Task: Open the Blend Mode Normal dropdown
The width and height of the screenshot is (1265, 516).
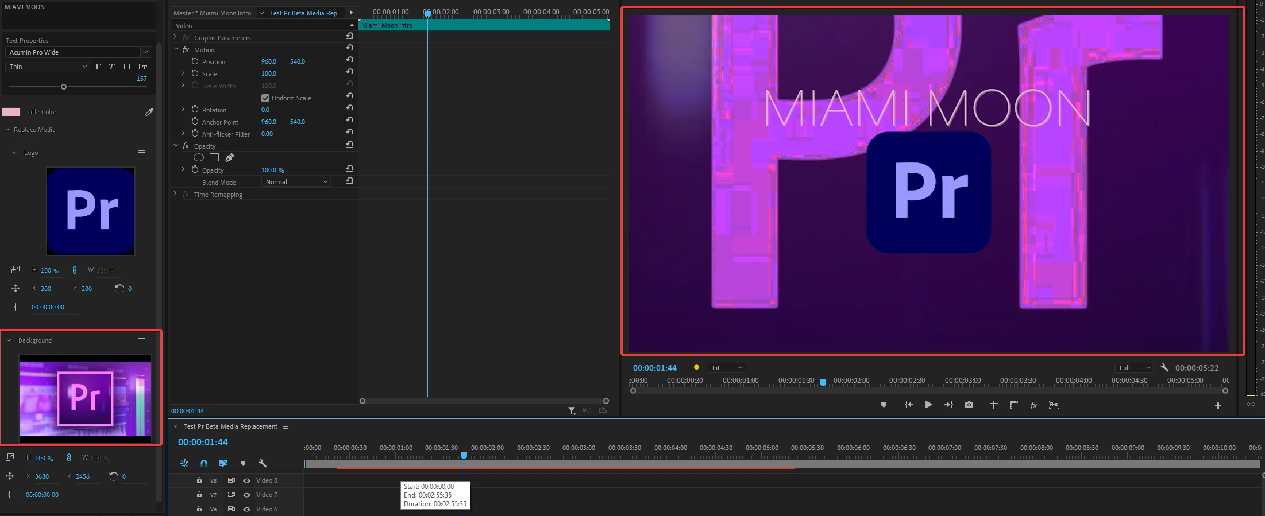Action: coord(296,182)
